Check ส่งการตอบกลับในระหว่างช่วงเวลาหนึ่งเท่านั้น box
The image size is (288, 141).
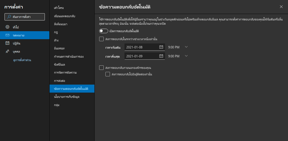point(101,39)
